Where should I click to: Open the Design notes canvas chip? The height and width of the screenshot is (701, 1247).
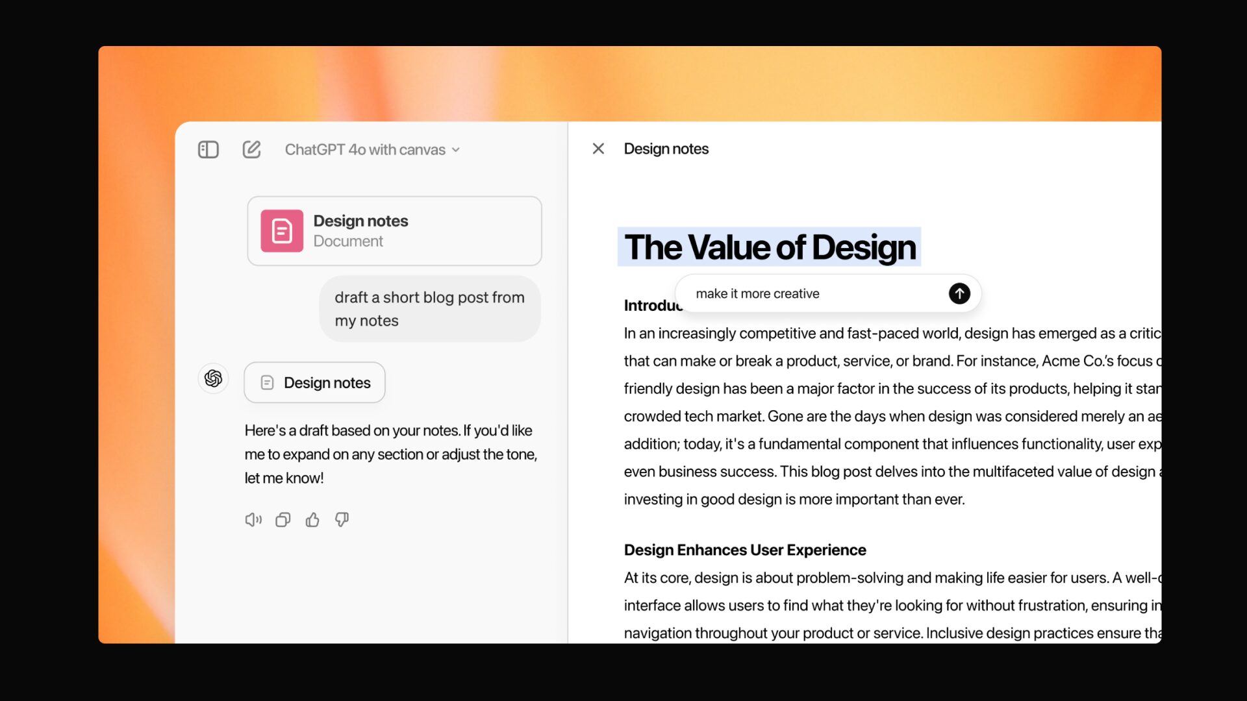tap(314, 383)
